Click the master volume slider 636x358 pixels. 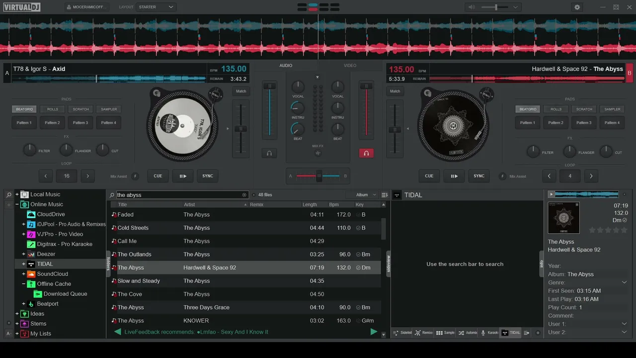point(496,7)
